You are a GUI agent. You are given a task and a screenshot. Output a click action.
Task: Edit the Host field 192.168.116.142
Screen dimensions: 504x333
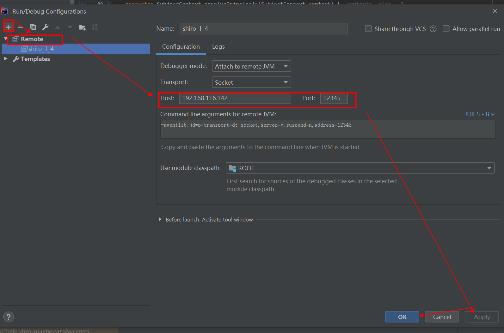pos(235,98)
